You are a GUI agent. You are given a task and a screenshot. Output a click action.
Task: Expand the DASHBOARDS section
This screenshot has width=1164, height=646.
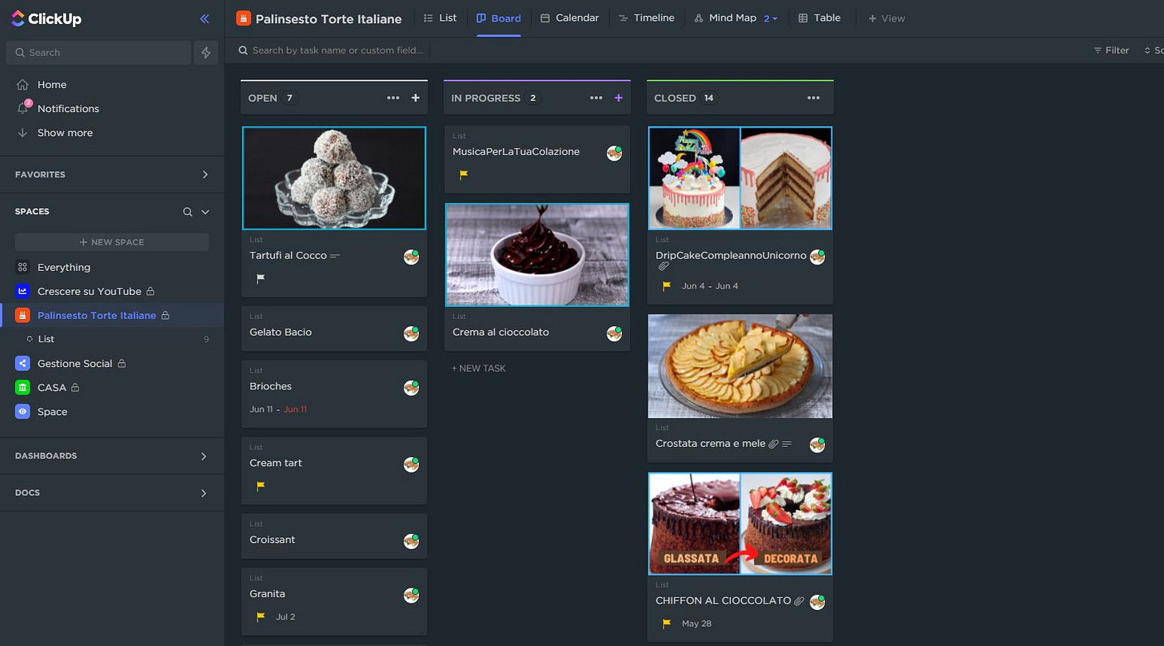click(204, 457)
